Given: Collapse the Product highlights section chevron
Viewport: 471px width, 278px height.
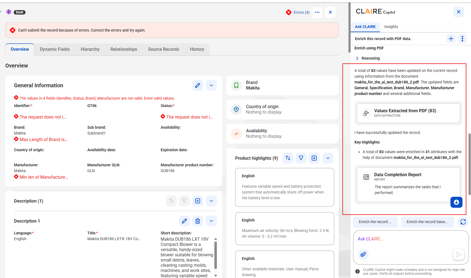Looking at the screenshot, I should pos(328,158).
